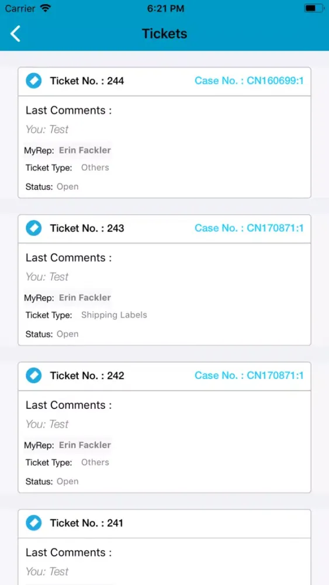Open Case No. CN170871:1 for ticket 243
Screen dimensions: 329x585
click(x=249, y=228)
